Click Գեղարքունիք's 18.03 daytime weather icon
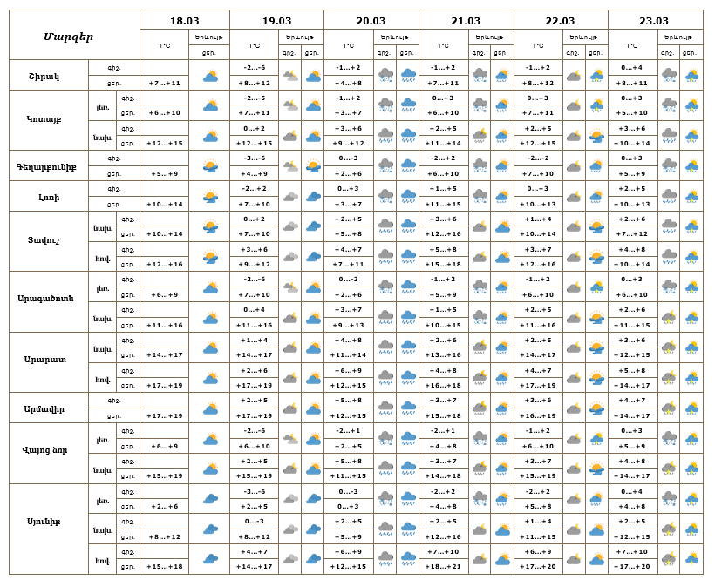The height and width of the screenshot is (580, 715). point(210,165)
